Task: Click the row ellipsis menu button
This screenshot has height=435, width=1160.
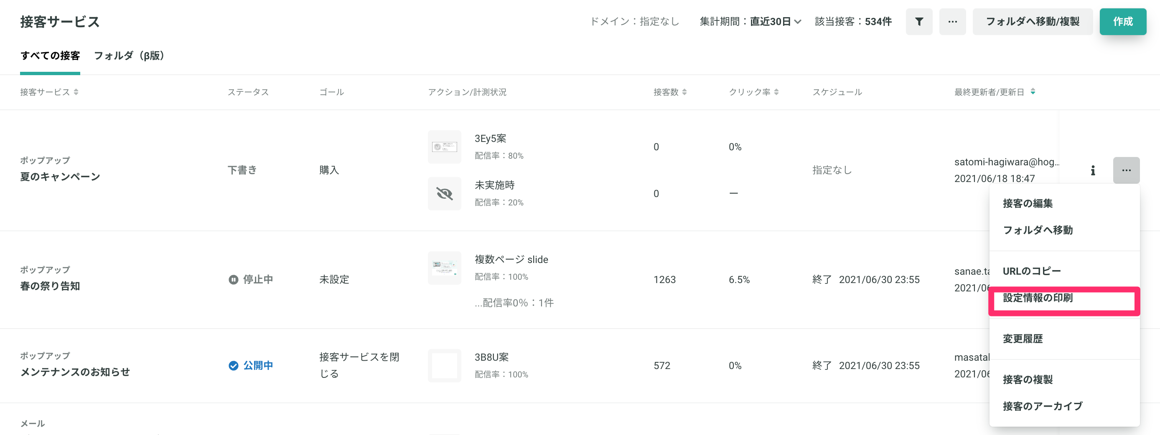Action: [1126, 170]
